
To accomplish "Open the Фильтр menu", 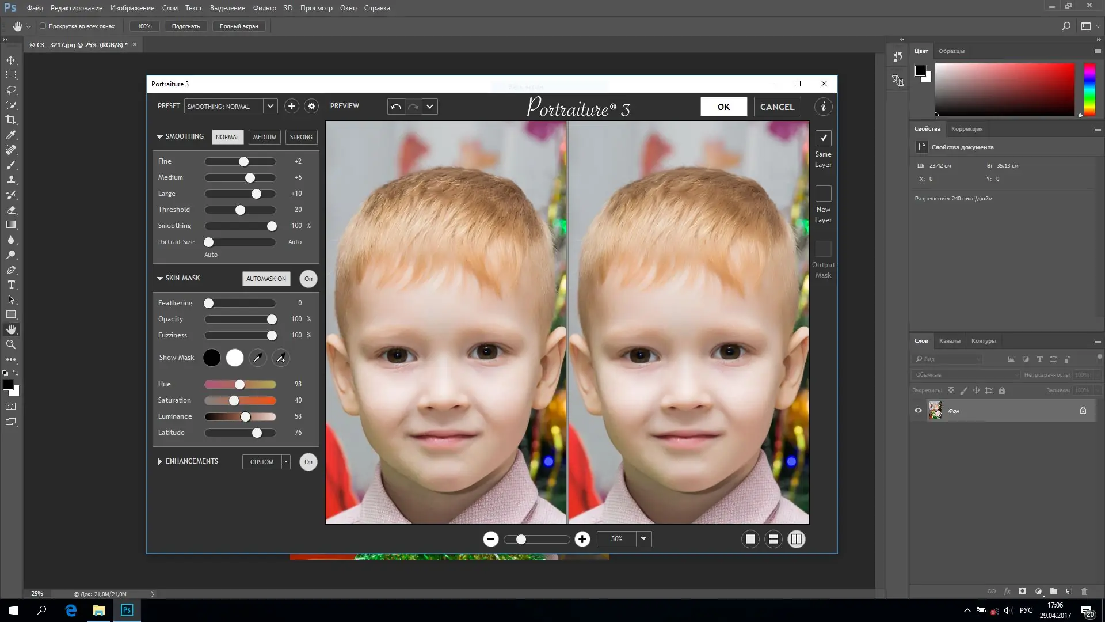I will pos(264,8).
